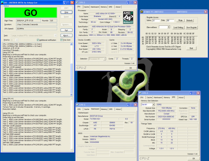This screenshot has height=161, width=209.
Task: Open the ORTHOS Priority dropdown
Action: (x=17, y=40)
